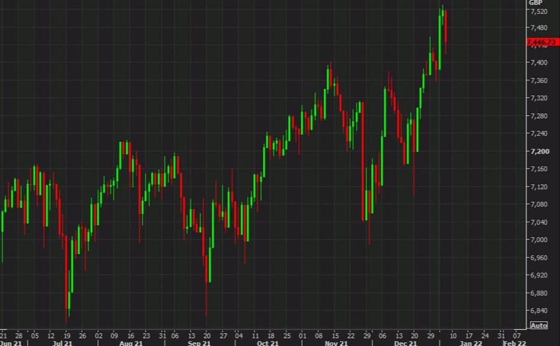This screenshot has height=346, width=560.
Task: Click the 7,360 price axis label
Action: [x=539, y=80]
